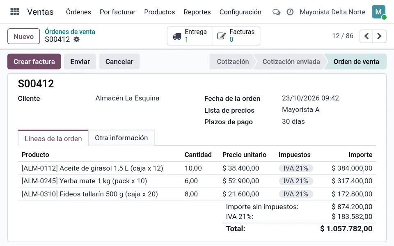Go to the next record
This screenshot has width=394, height=246.
379,36
